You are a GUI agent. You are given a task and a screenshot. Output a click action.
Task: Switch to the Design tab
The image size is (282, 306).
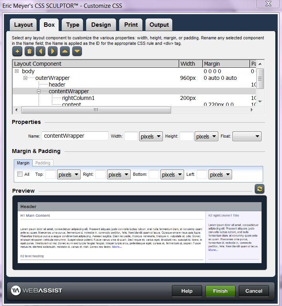(101, 25)
